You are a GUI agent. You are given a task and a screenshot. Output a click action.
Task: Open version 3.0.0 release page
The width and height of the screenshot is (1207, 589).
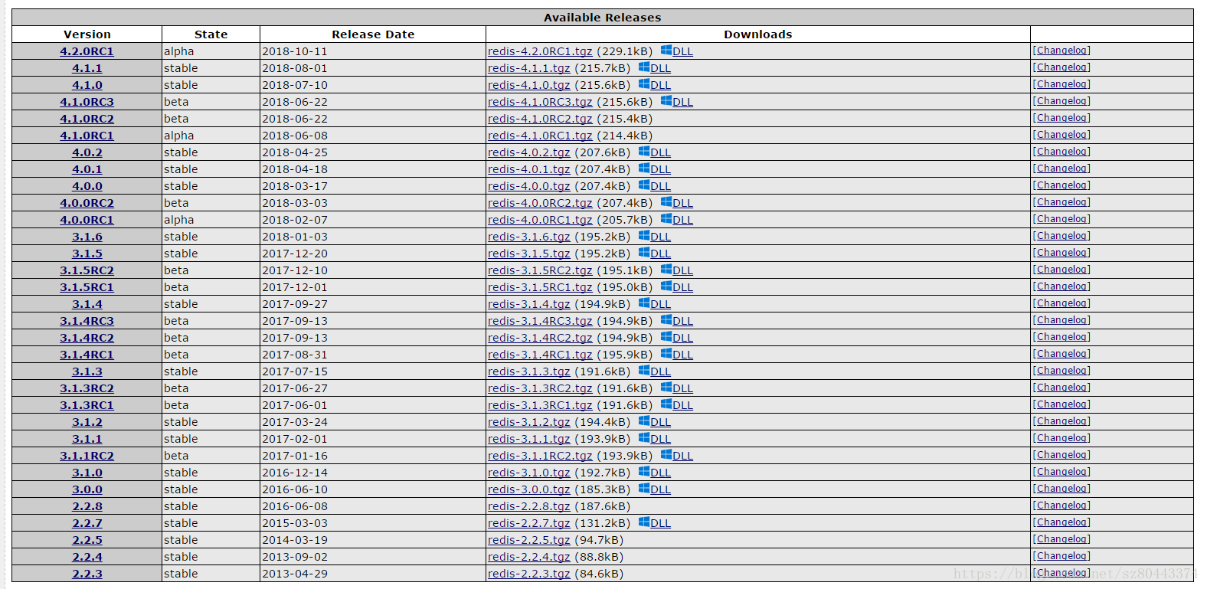pyautogui.click(x=87, y=489)
